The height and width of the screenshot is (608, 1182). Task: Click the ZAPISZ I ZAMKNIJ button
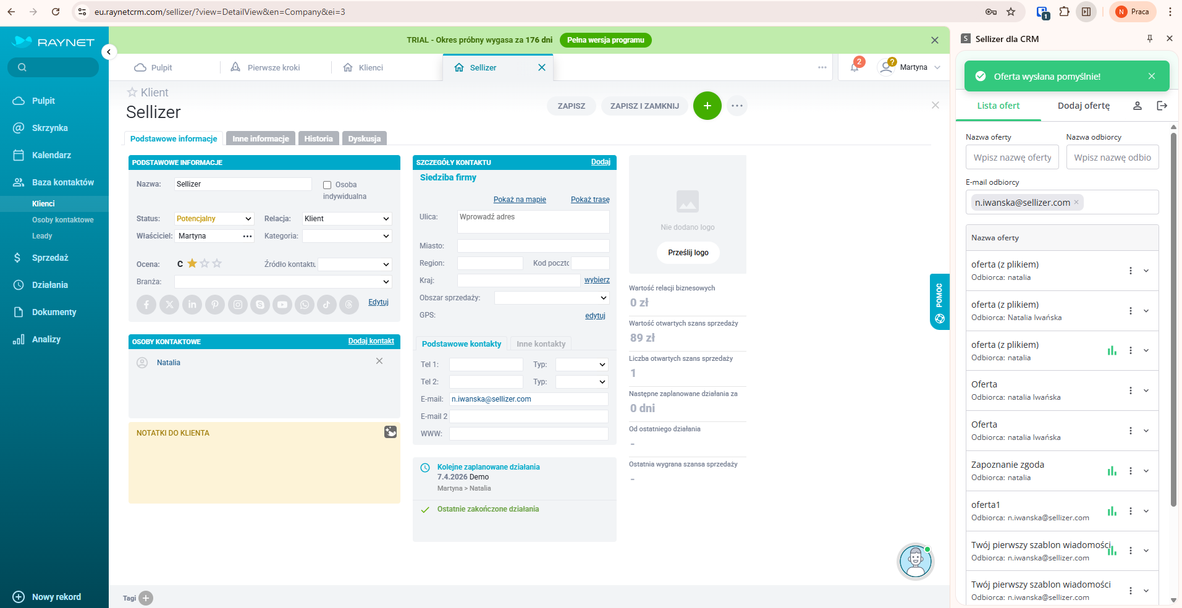pos(644,106)
